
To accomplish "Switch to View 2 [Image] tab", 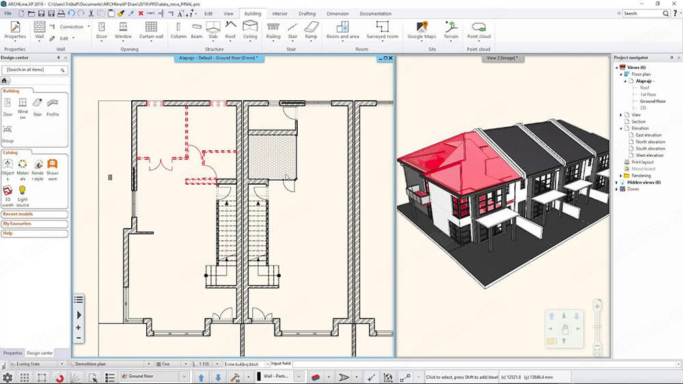I will [502, 58].
